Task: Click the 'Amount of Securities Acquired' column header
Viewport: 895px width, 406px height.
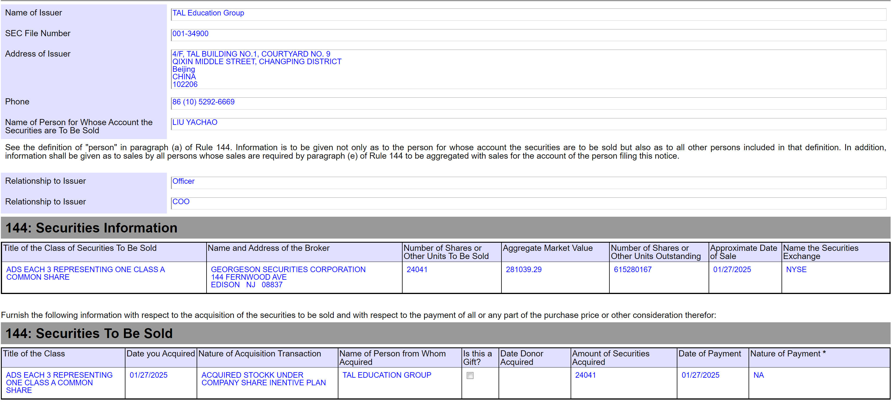Action: coord(624,358)
